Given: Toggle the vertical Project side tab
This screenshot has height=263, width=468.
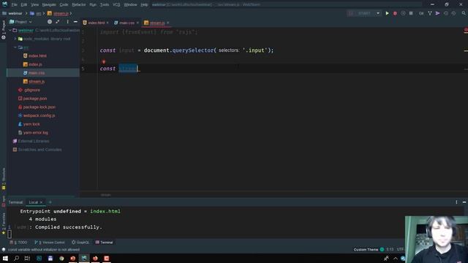Looking at the screenshot, I should [x=4, y=30].
